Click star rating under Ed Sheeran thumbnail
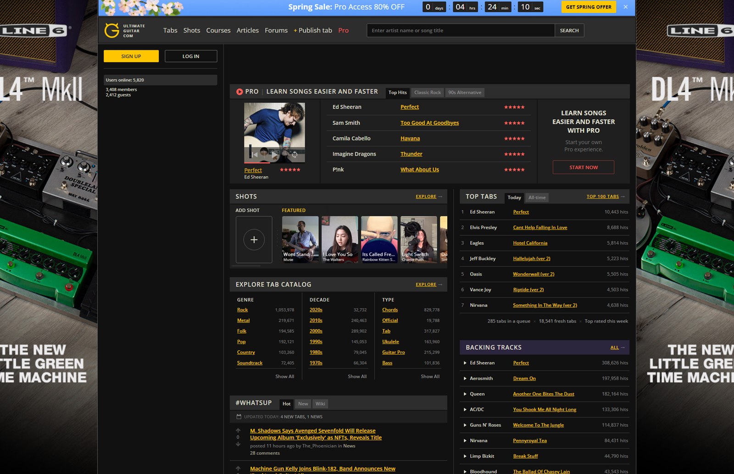The width and height of the screenshot is (734, 474). point(290,170)
